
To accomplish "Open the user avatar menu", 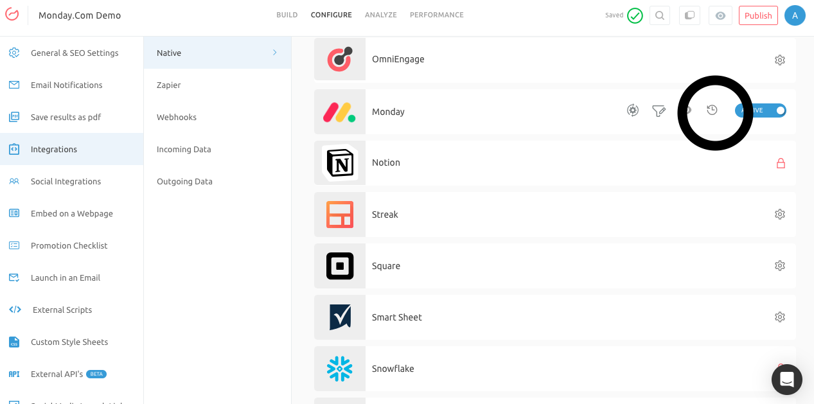I will tap(795, 15).
